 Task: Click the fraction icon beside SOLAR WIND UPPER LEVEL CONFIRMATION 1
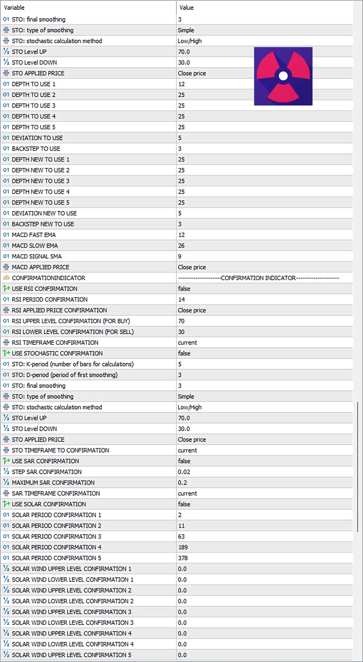pyautogui.click(x=6, y=569)
